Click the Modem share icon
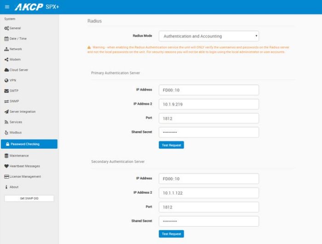 point(6,60)
